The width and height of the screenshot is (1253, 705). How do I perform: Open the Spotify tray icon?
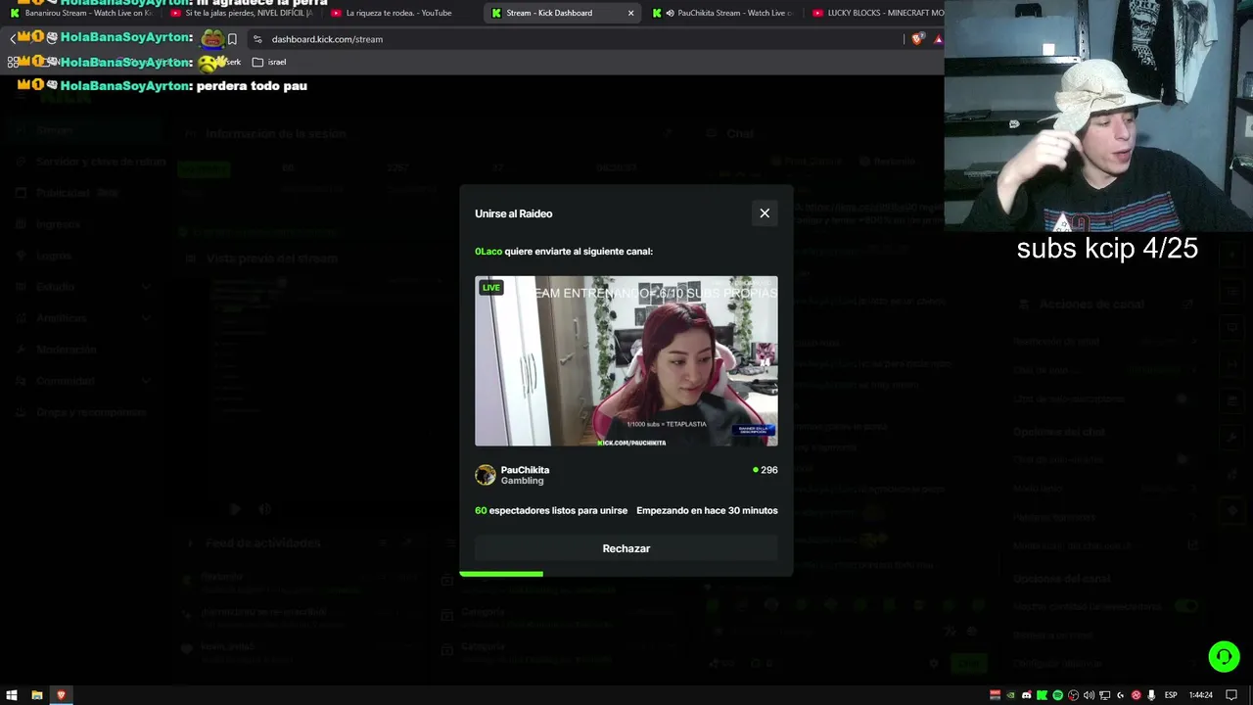(1057, 695)
